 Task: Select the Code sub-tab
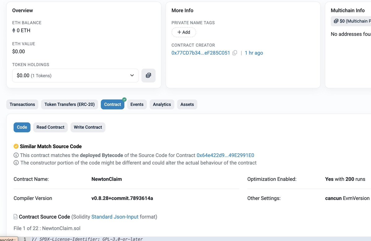point(22,127)
